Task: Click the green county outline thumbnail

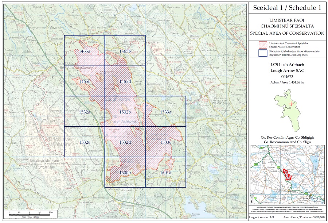Action: click(288, 110)
